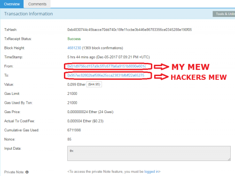
Task: Click inside the Input Data text box
Action: click(x=149, y=153)
